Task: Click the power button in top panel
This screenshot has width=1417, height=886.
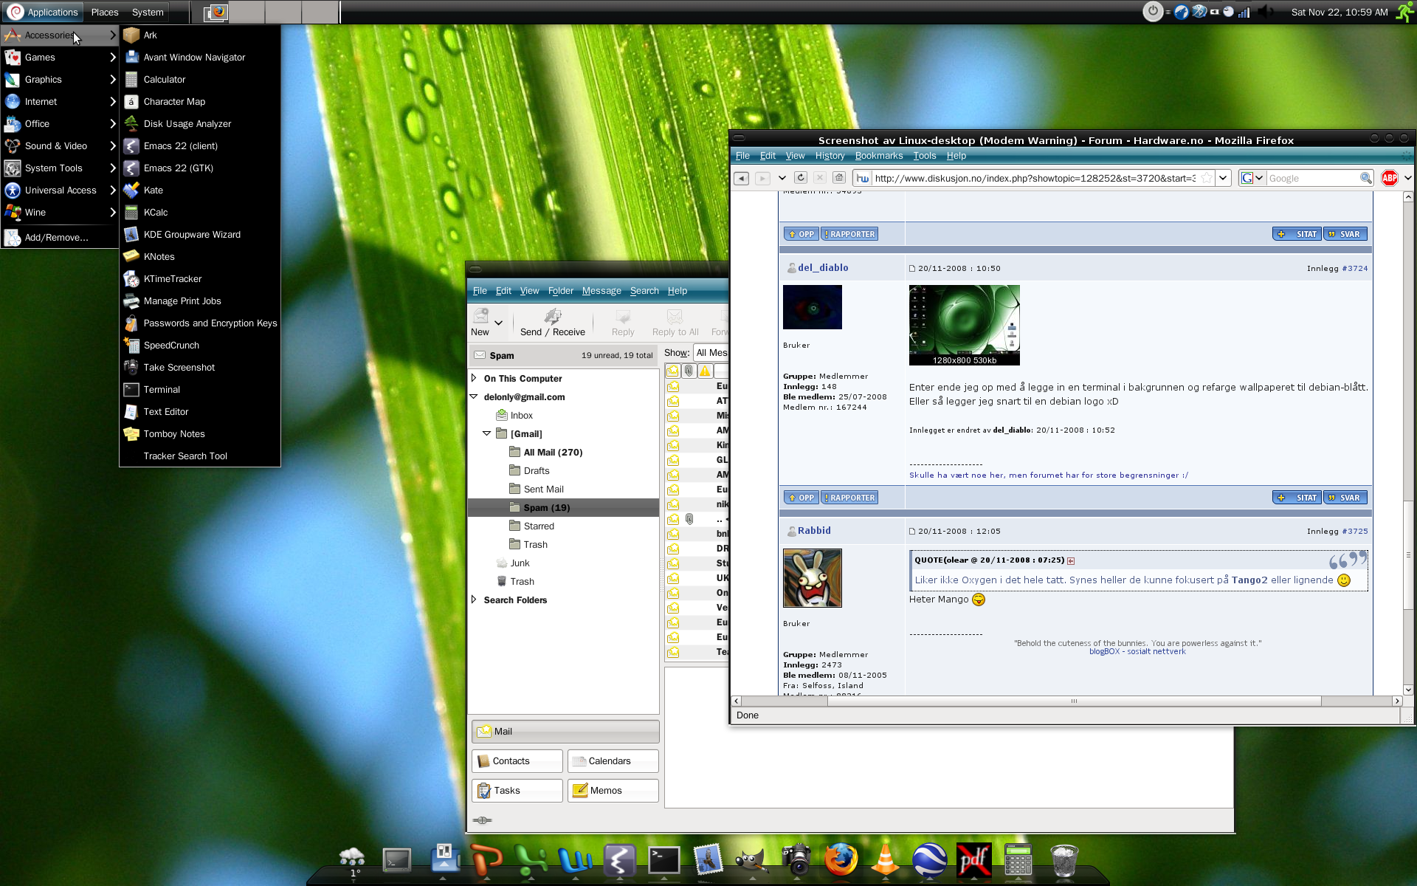Action: pyautogui.click(x=1153, y=11)
